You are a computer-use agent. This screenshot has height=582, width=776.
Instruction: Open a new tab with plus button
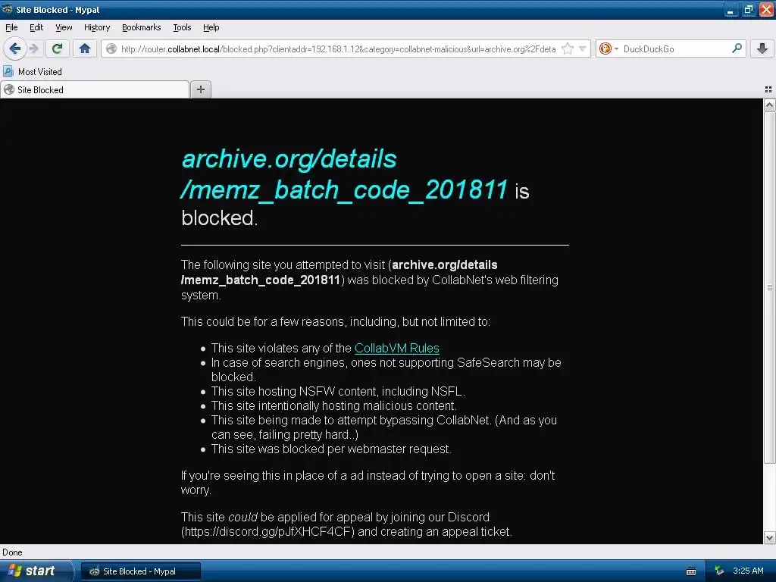[200, 89]
